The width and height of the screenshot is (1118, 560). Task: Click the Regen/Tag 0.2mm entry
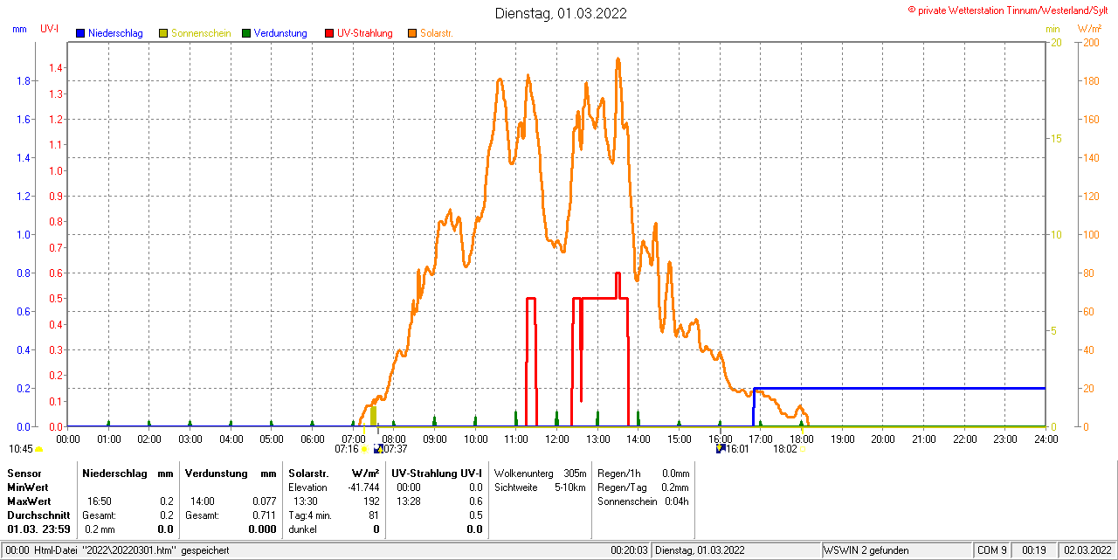coord(643,487)
